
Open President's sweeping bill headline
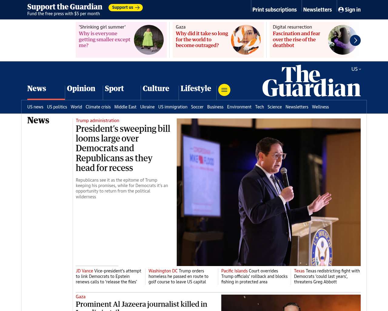point(123,148)
